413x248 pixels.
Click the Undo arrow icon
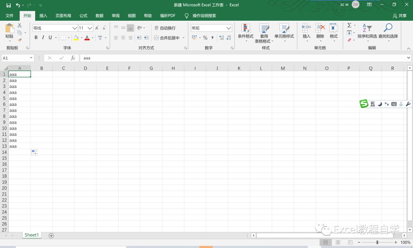(18, 5)
